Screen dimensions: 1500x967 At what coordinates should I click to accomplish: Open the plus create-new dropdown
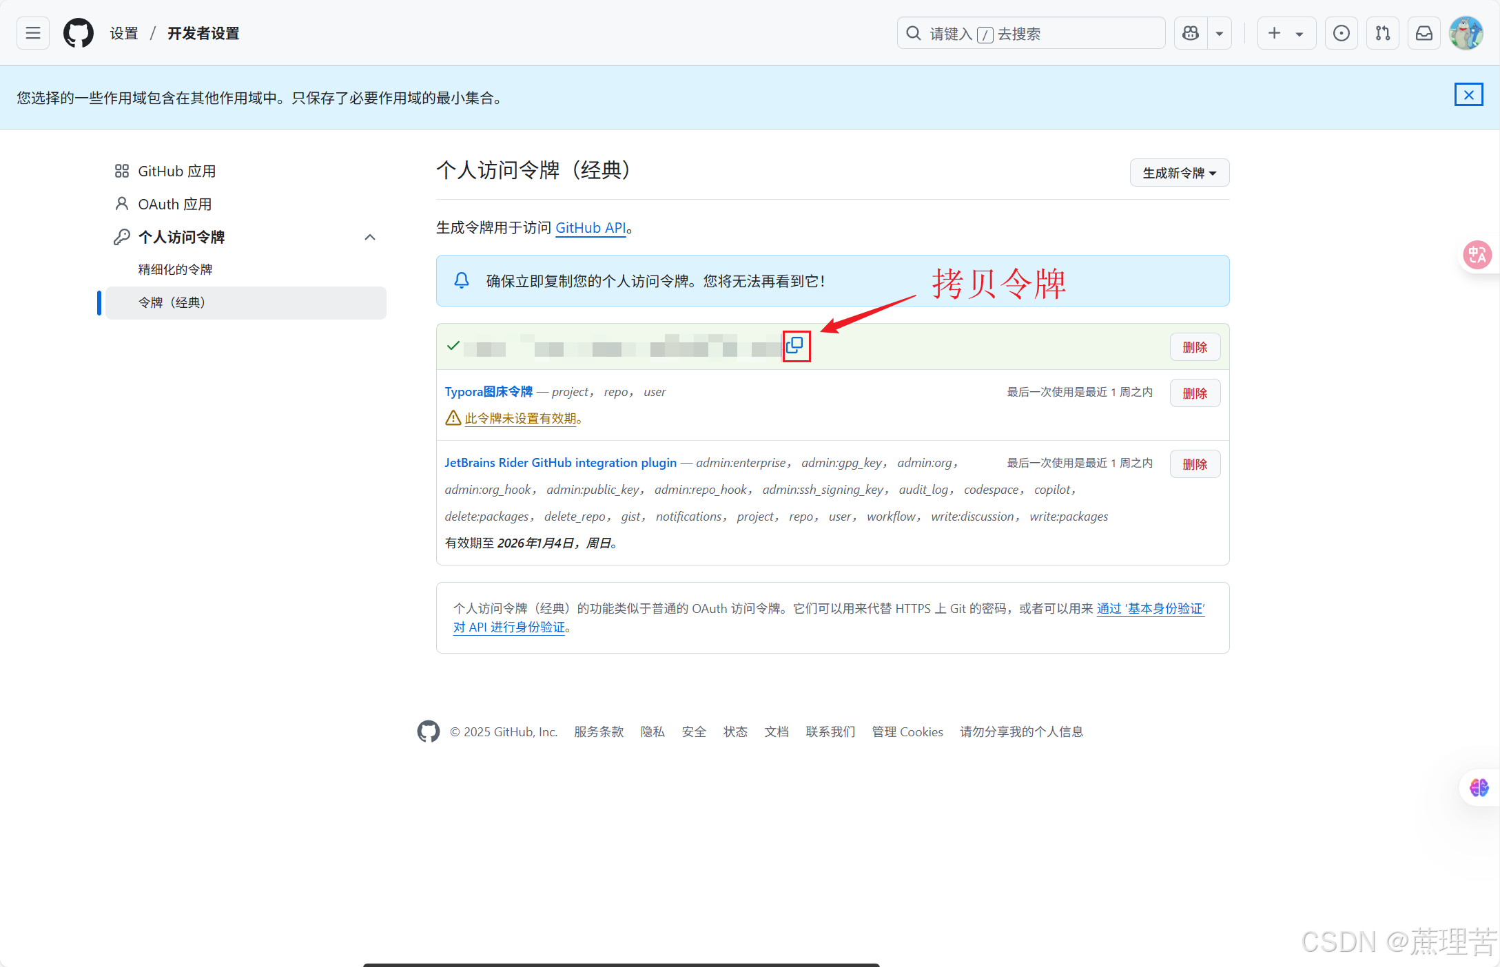[x=1286, y=33]
